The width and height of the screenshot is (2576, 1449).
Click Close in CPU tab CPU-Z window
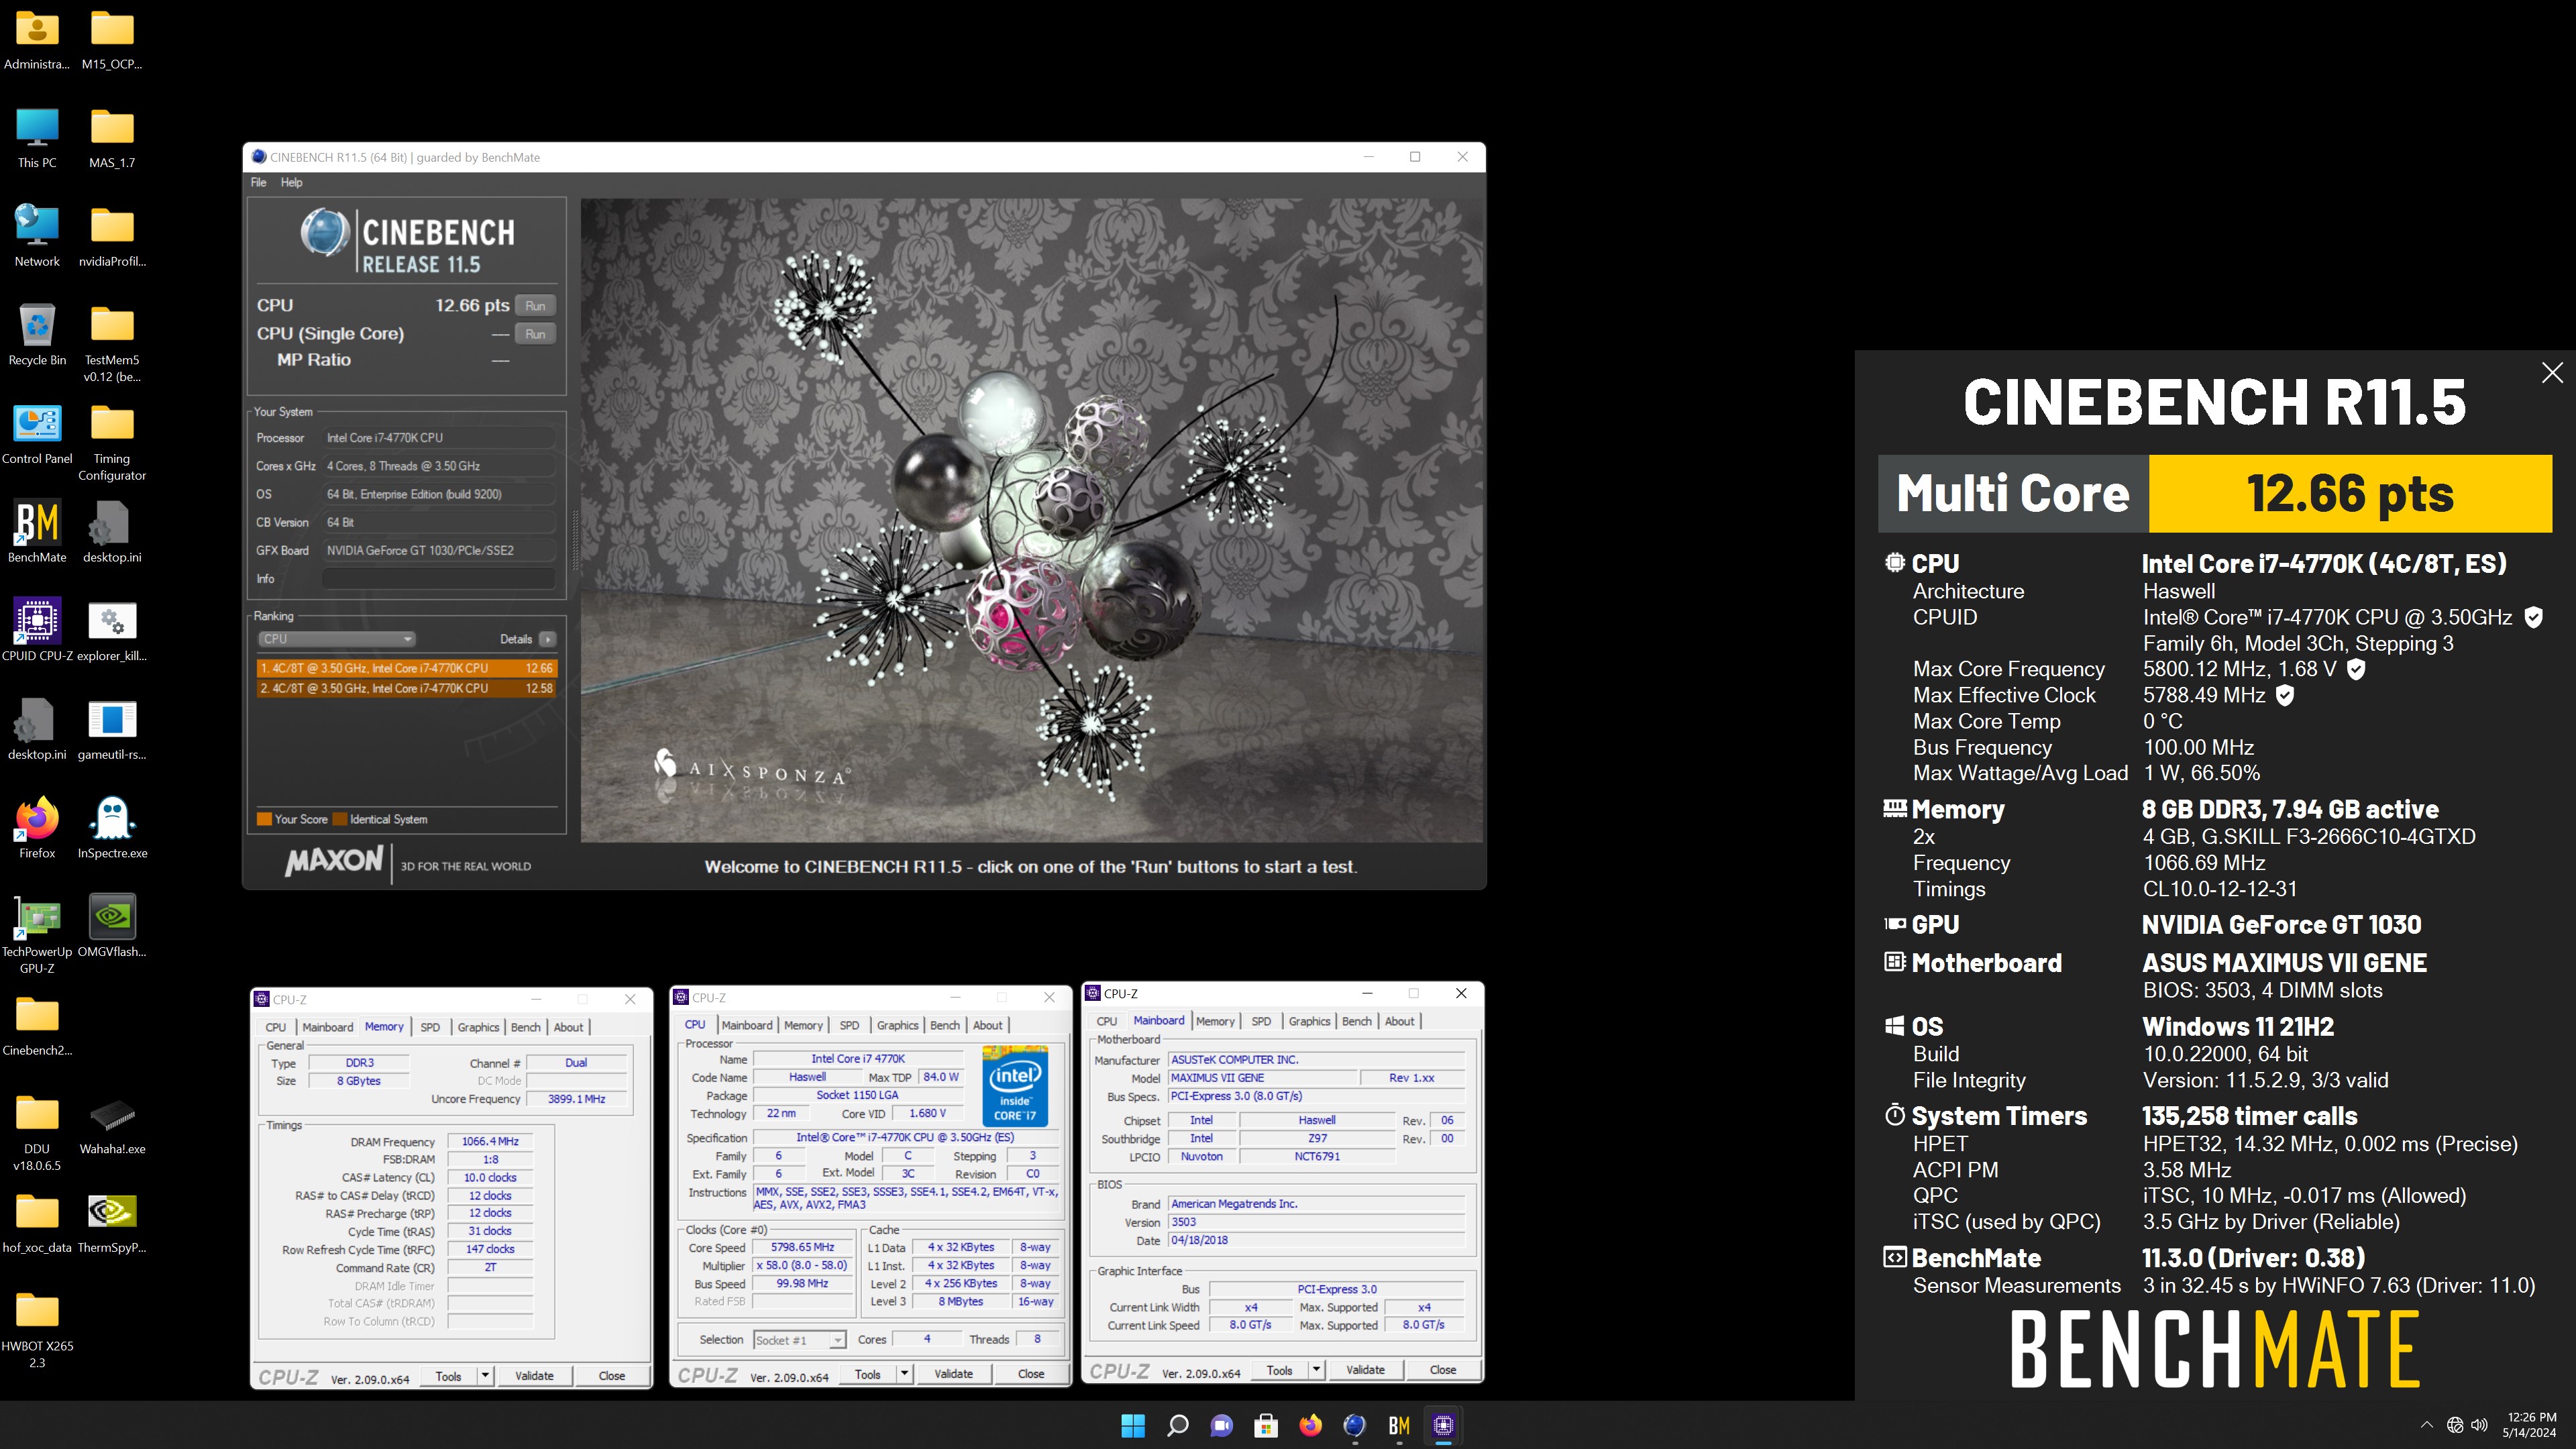1031,1374
